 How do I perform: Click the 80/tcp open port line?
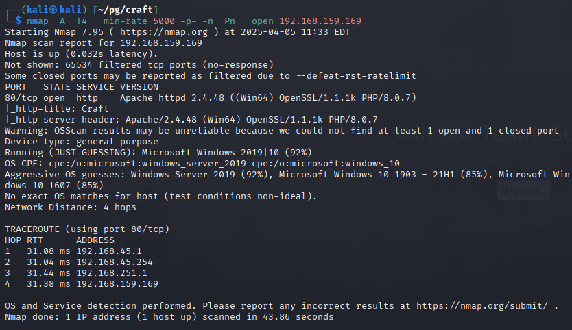point(211,98)
